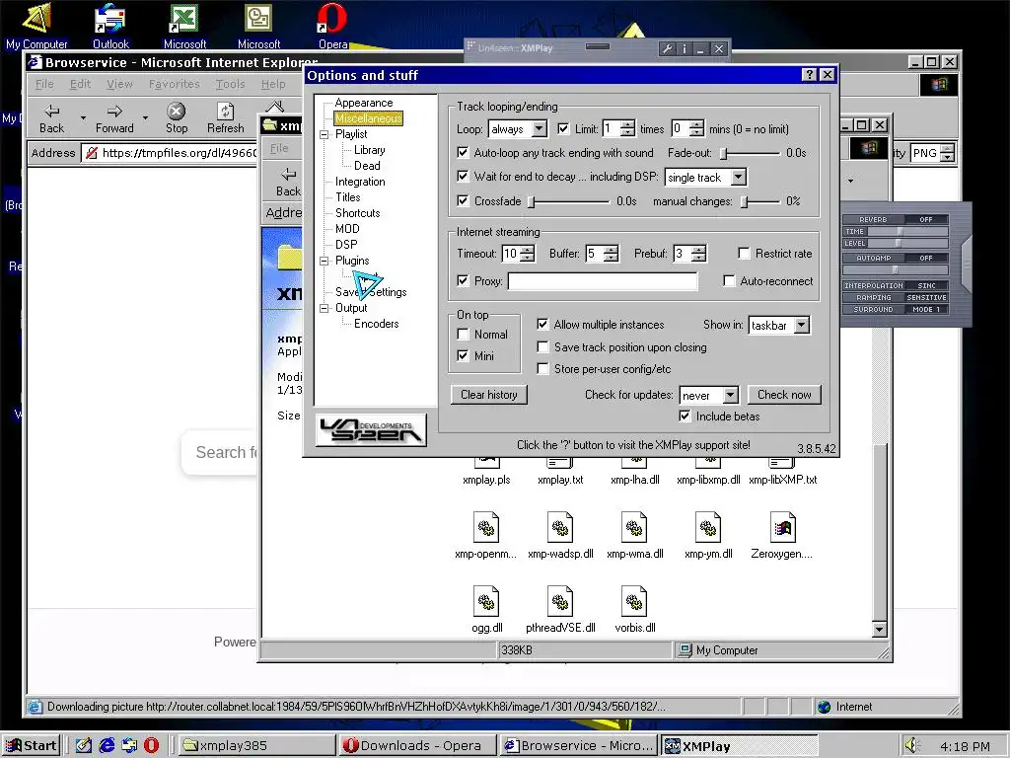This screenshot has height=758, width=1010.
Task: Collapse the Output tree node
Action: [x=324, y=308]
